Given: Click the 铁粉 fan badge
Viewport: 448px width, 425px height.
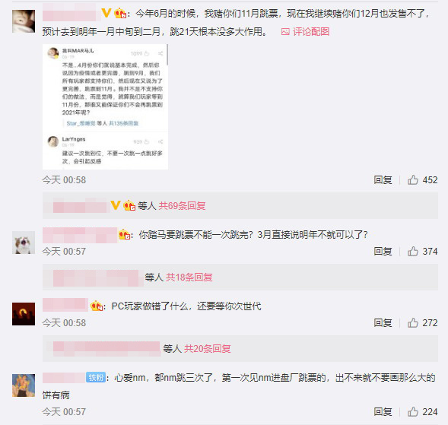Looking at the screenshot, I should (96, 378).
